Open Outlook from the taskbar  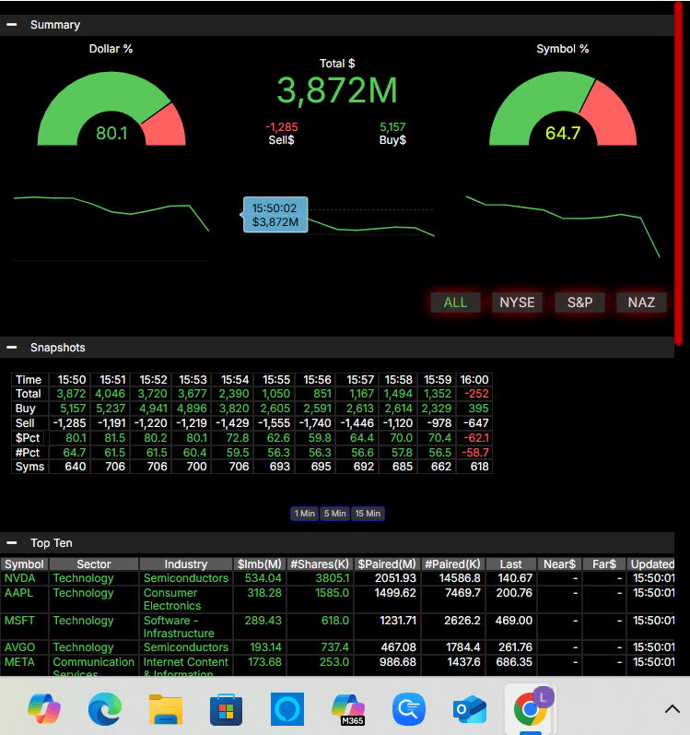[x=470, y=709]
